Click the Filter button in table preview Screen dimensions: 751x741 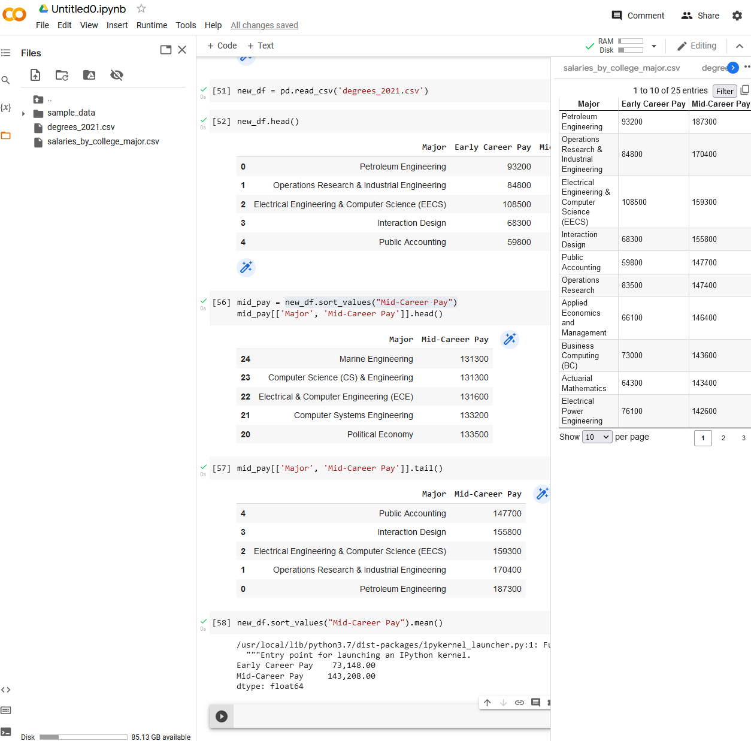725,90
